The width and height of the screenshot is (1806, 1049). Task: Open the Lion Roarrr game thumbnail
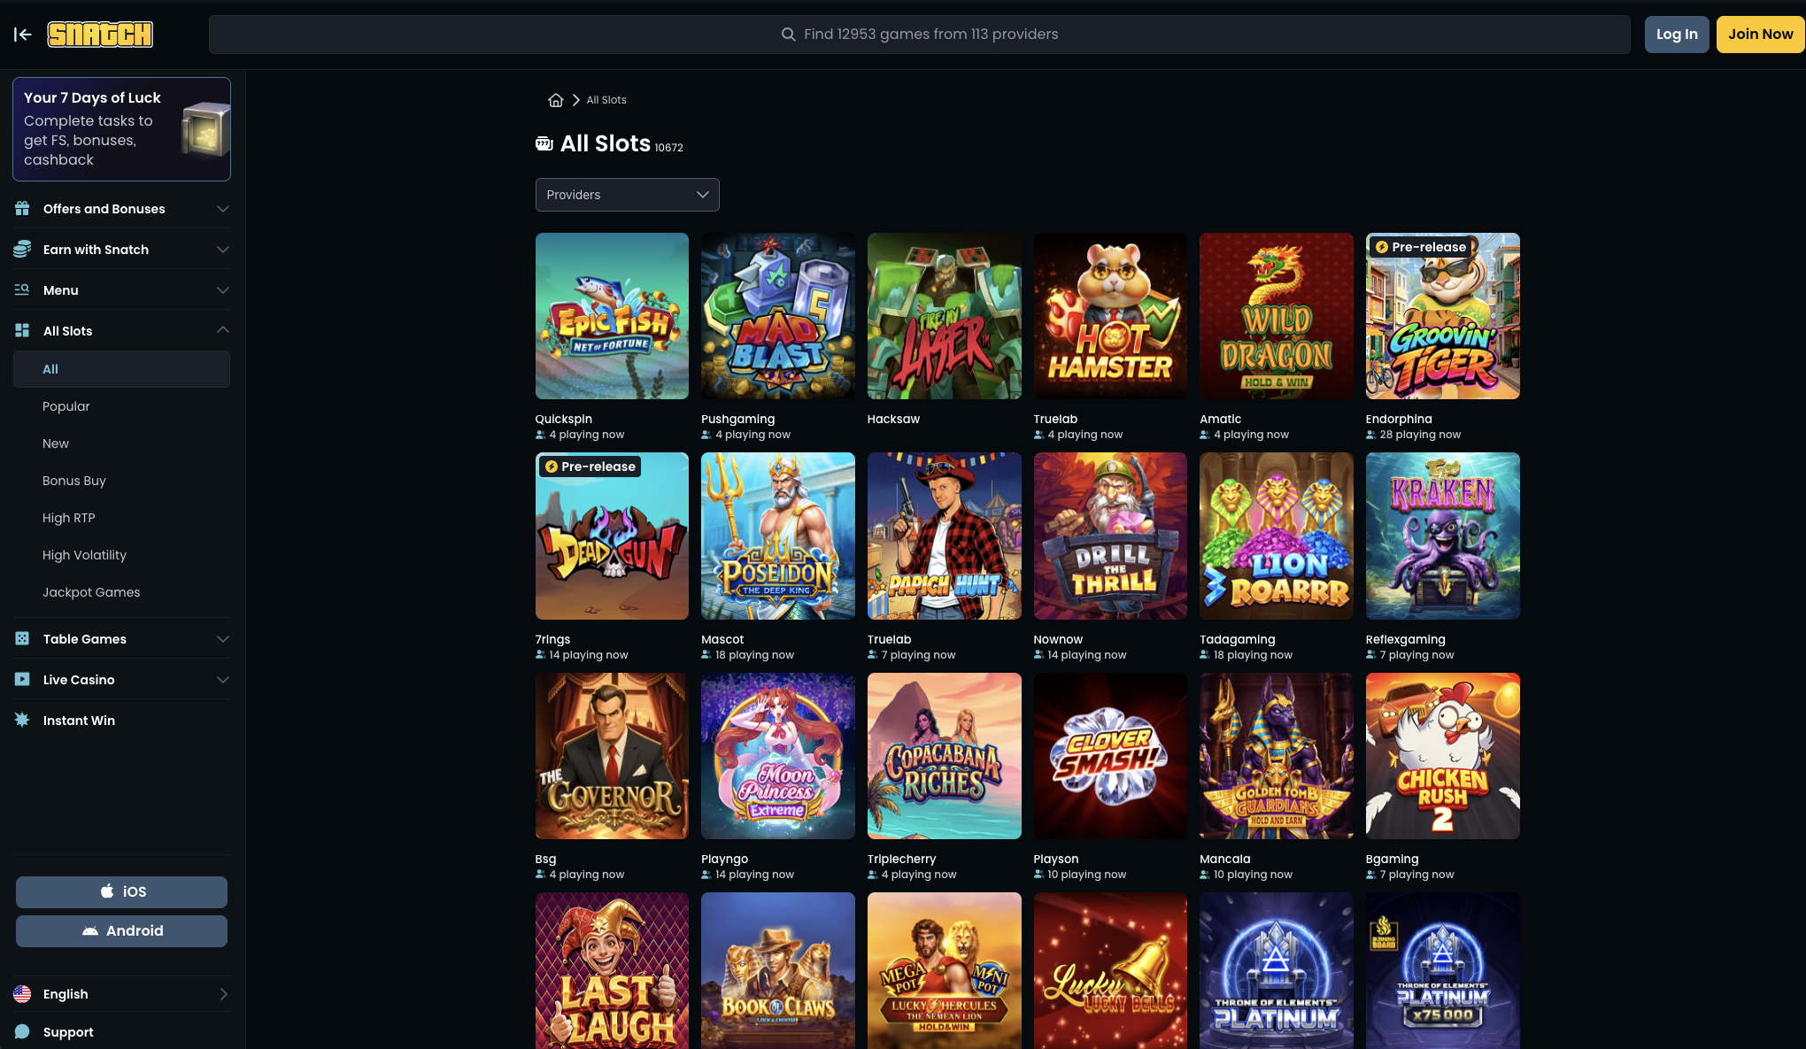[x=1277, y=536]
